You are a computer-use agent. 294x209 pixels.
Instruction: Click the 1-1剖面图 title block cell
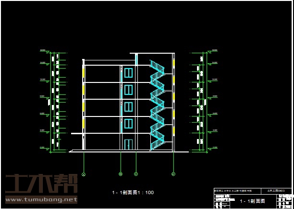coord(253,202)
